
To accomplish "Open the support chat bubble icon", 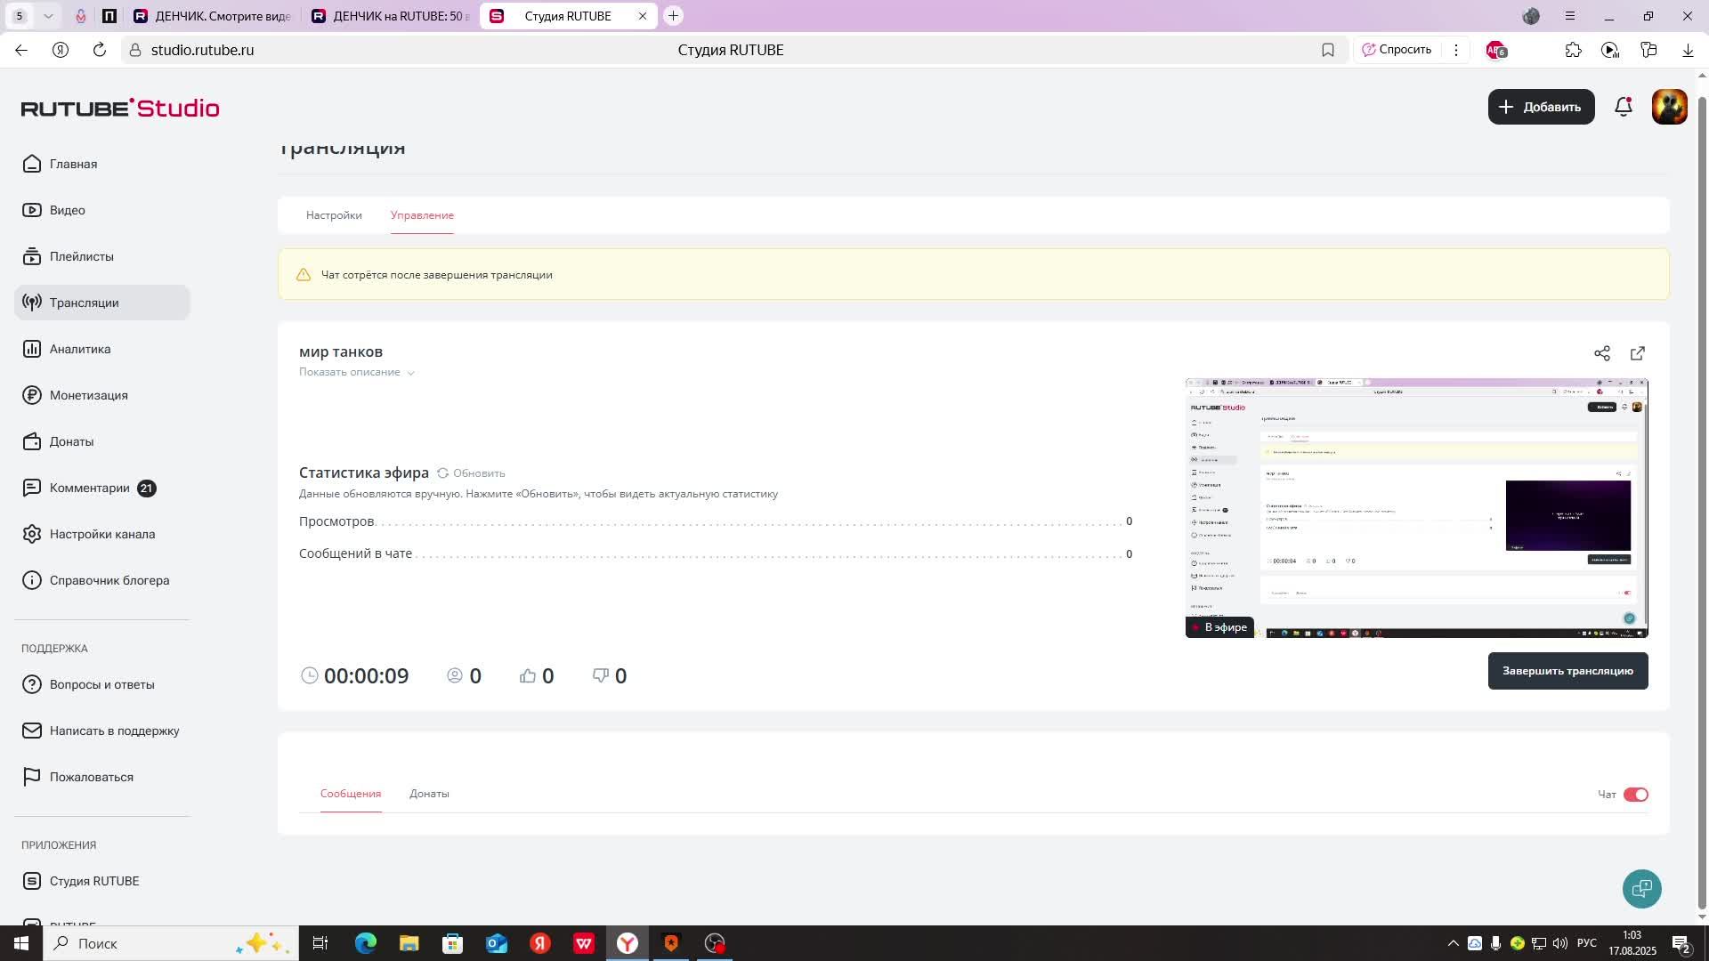I will pyautogui.click(x=1641, y=888).
